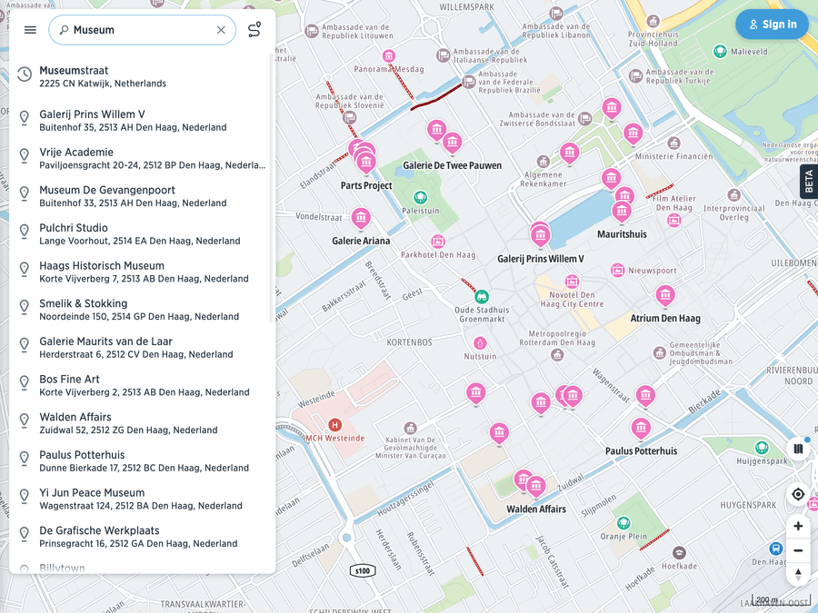The image size is (818, 613).
Task: Open the hamburger menu
Action: tap(30, 30)
